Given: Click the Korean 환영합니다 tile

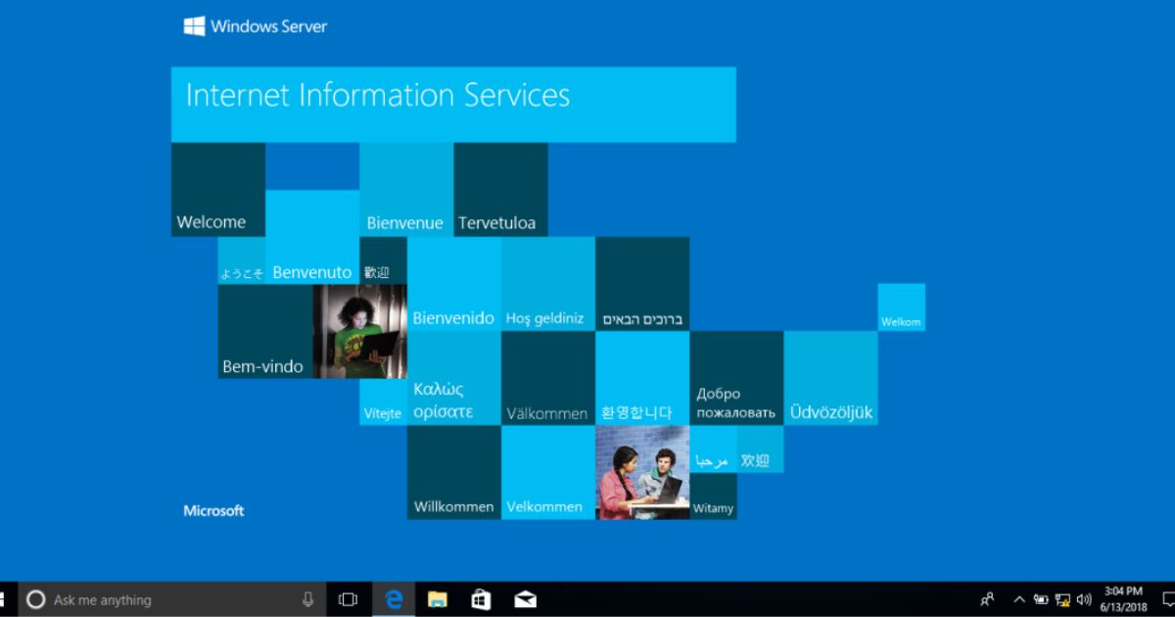Looking at the screenshot, I should [642, 378].
